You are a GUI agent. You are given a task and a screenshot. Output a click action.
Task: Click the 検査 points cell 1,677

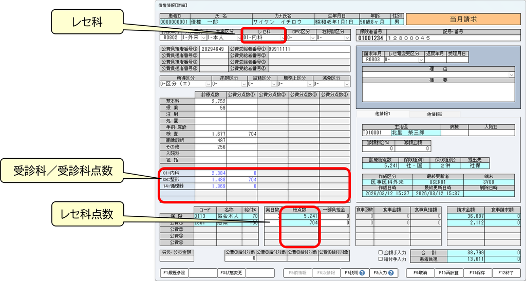(x=210, y=134)
